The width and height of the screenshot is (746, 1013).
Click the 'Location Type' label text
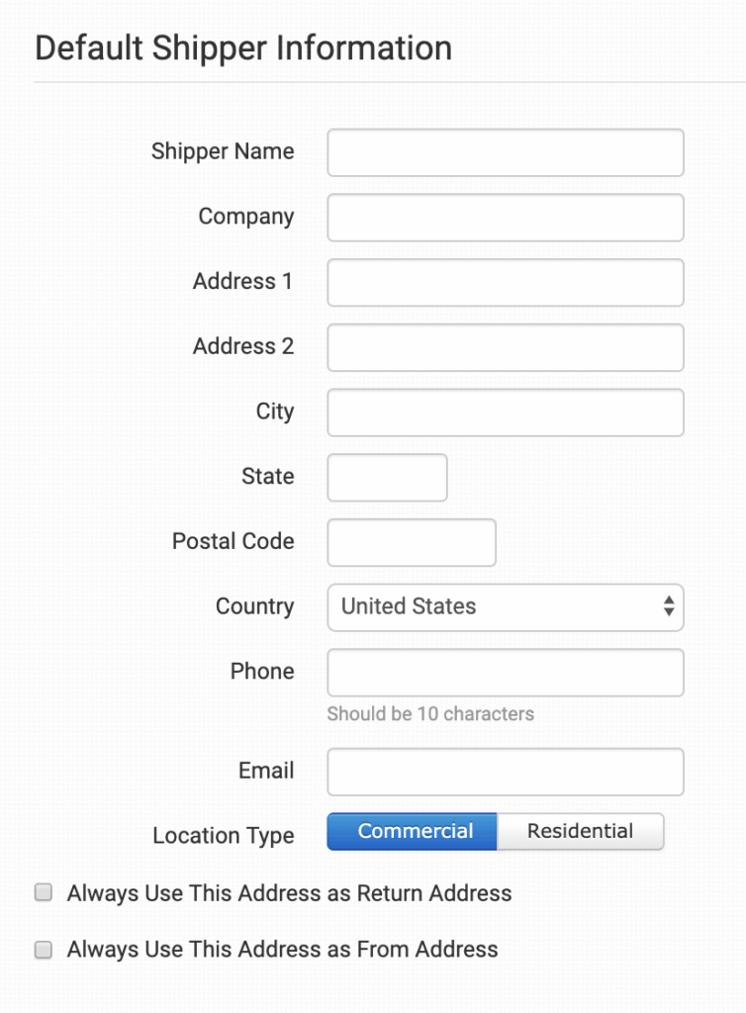(x=223, y=836)
